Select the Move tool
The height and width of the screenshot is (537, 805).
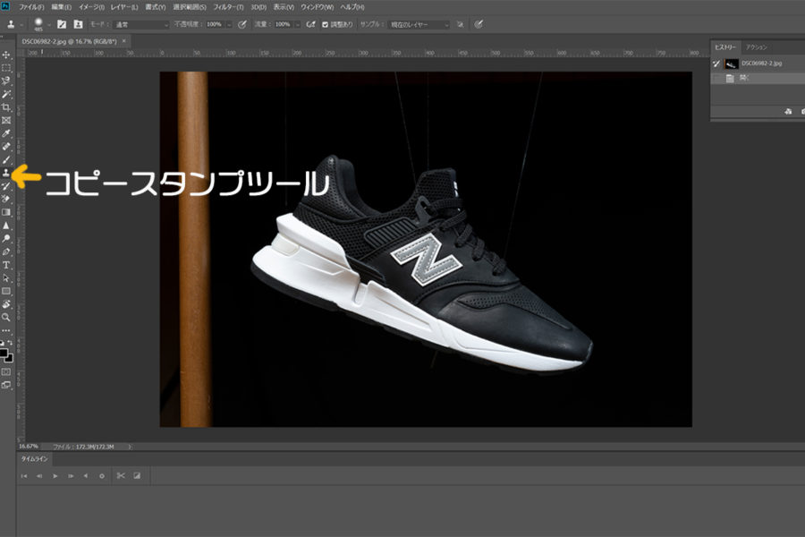click(x=6, y=55)
